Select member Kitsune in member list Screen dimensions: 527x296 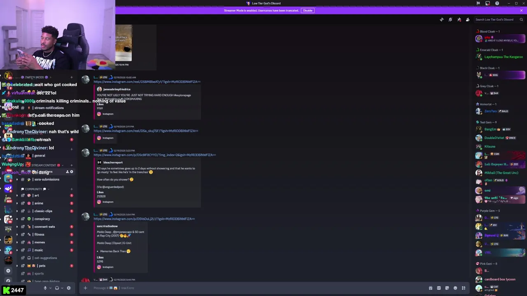tap(500, 146)
